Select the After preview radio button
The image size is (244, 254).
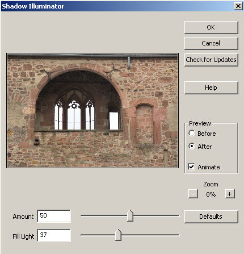pyautogui.click(x=192, y=146)
